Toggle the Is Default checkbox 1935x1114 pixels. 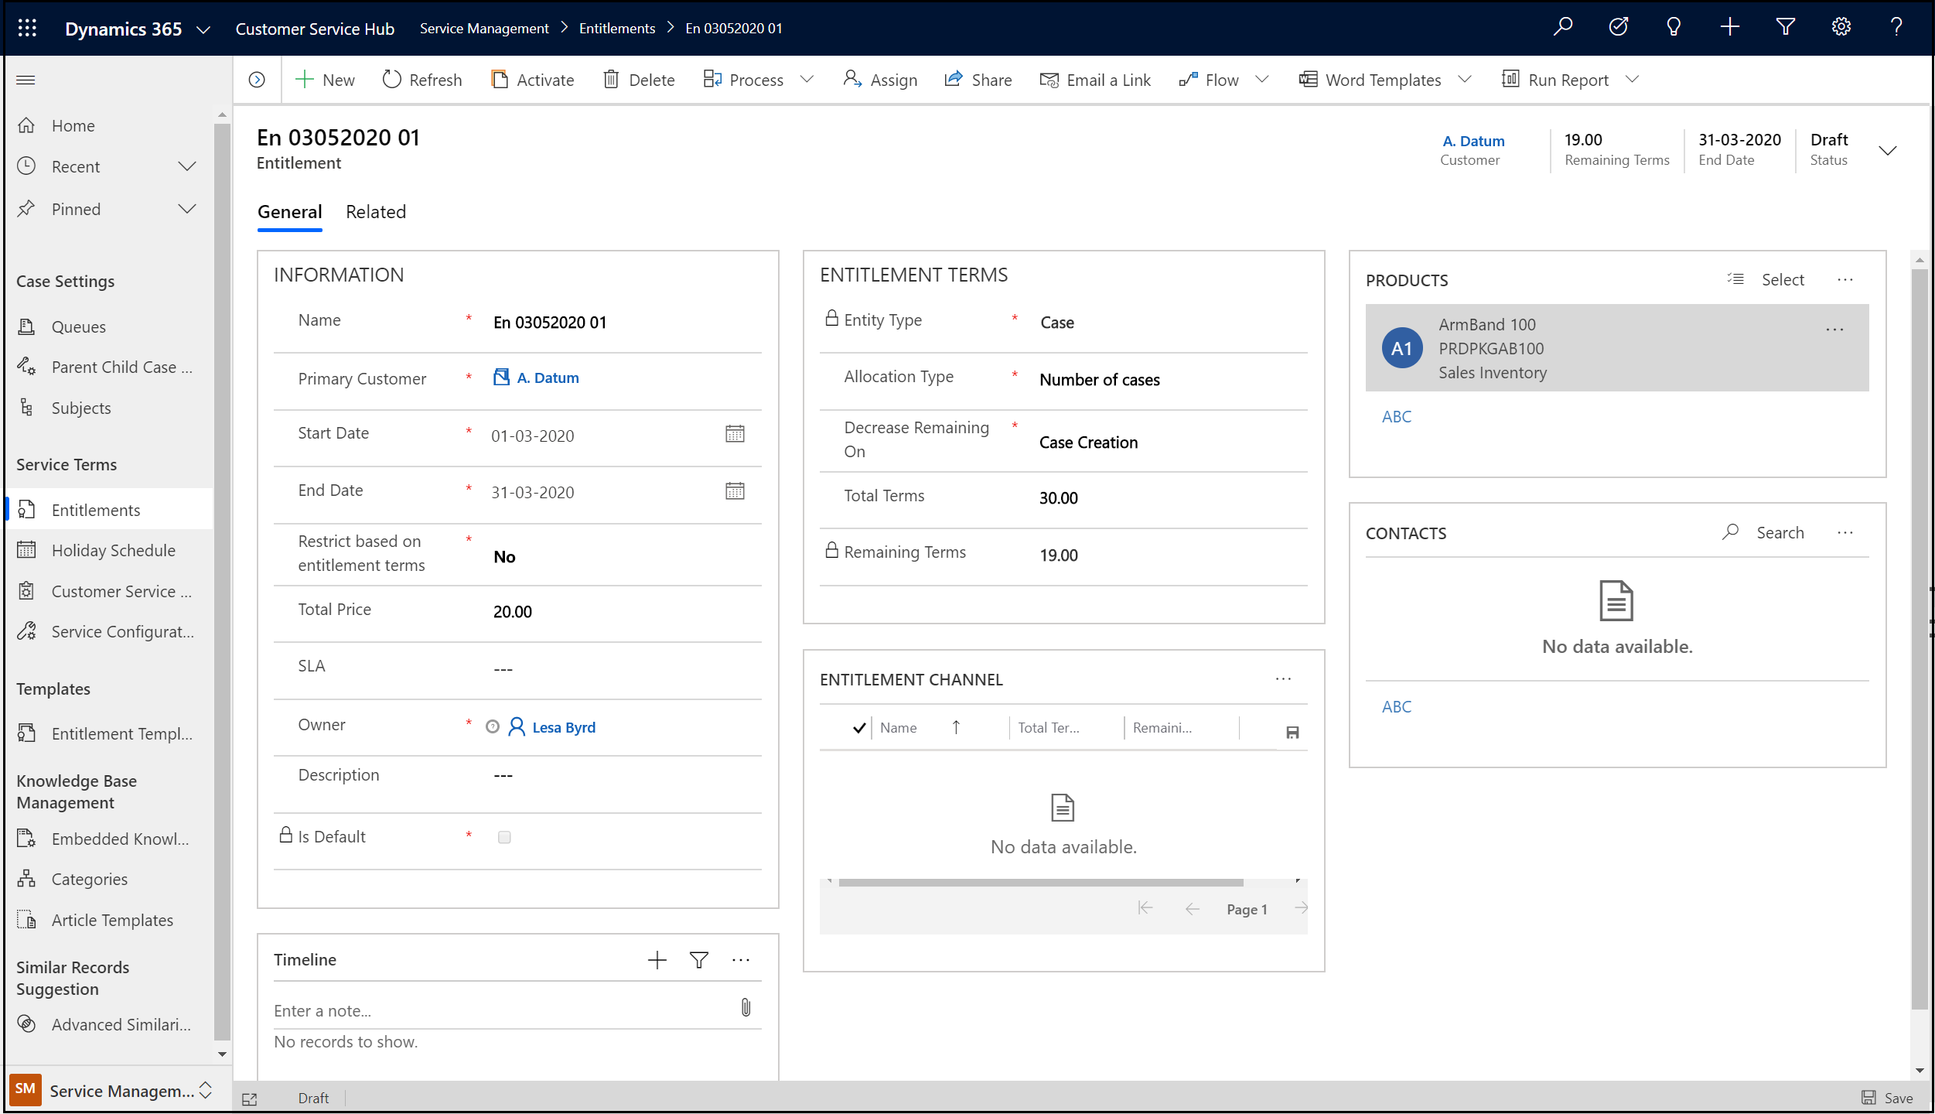(503, 836)
